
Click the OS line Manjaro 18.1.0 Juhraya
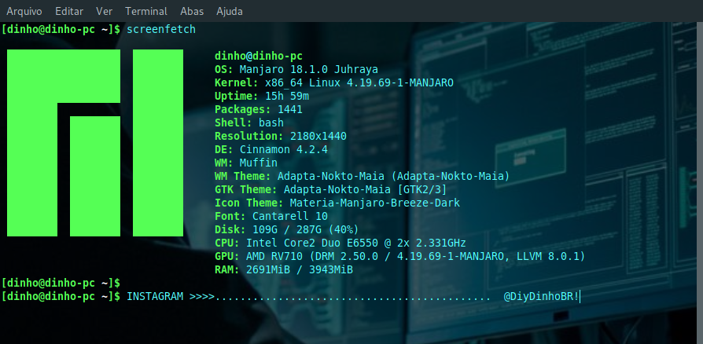pos(296,70)
